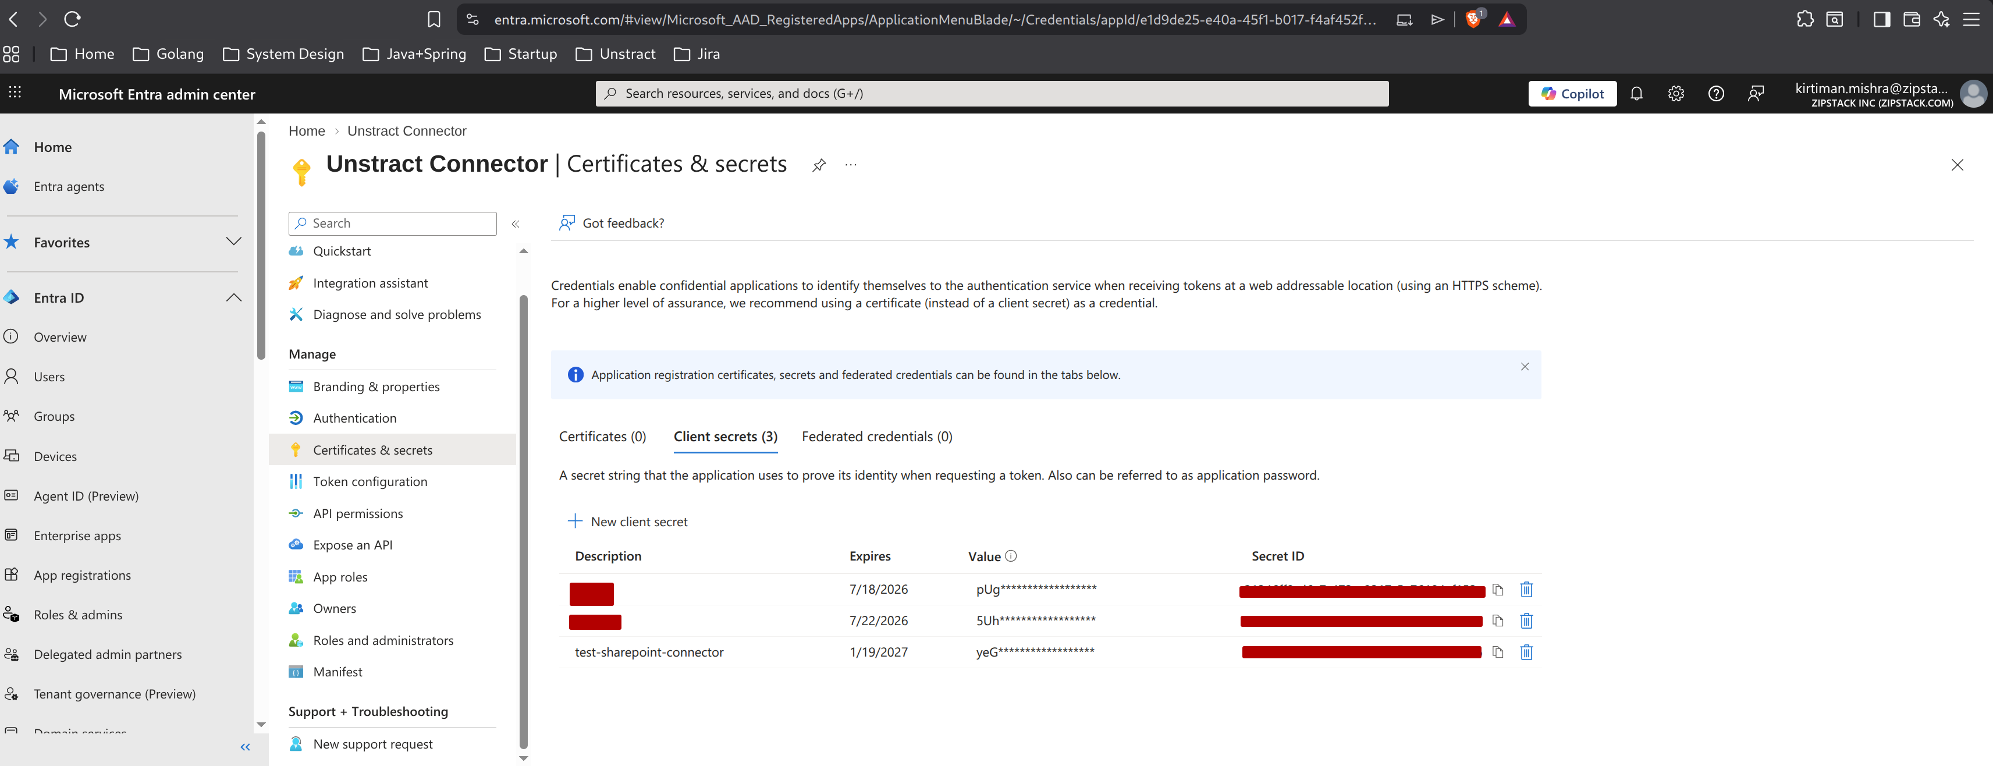
Task: Dismiss the blue information banner
Action: pos(1524,367)
